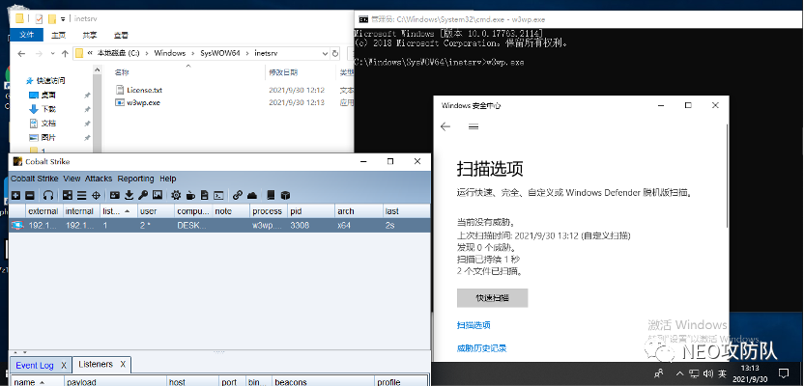Screen dimensions: 804x386
Task: Click the Windows breadcrumb in address bar
Action: tap(169, 53)
